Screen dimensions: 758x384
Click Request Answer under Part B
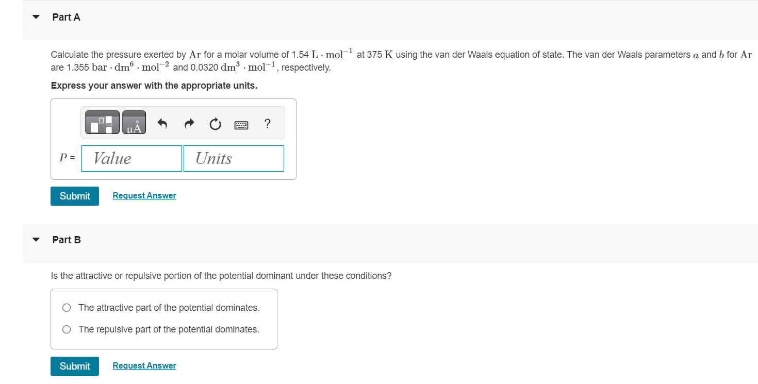coord(144,365)
